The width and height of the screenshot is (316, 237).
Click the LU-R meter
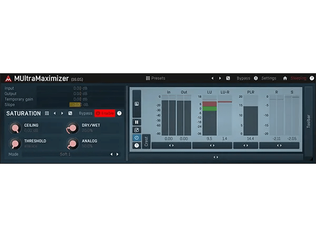[225, 115]
